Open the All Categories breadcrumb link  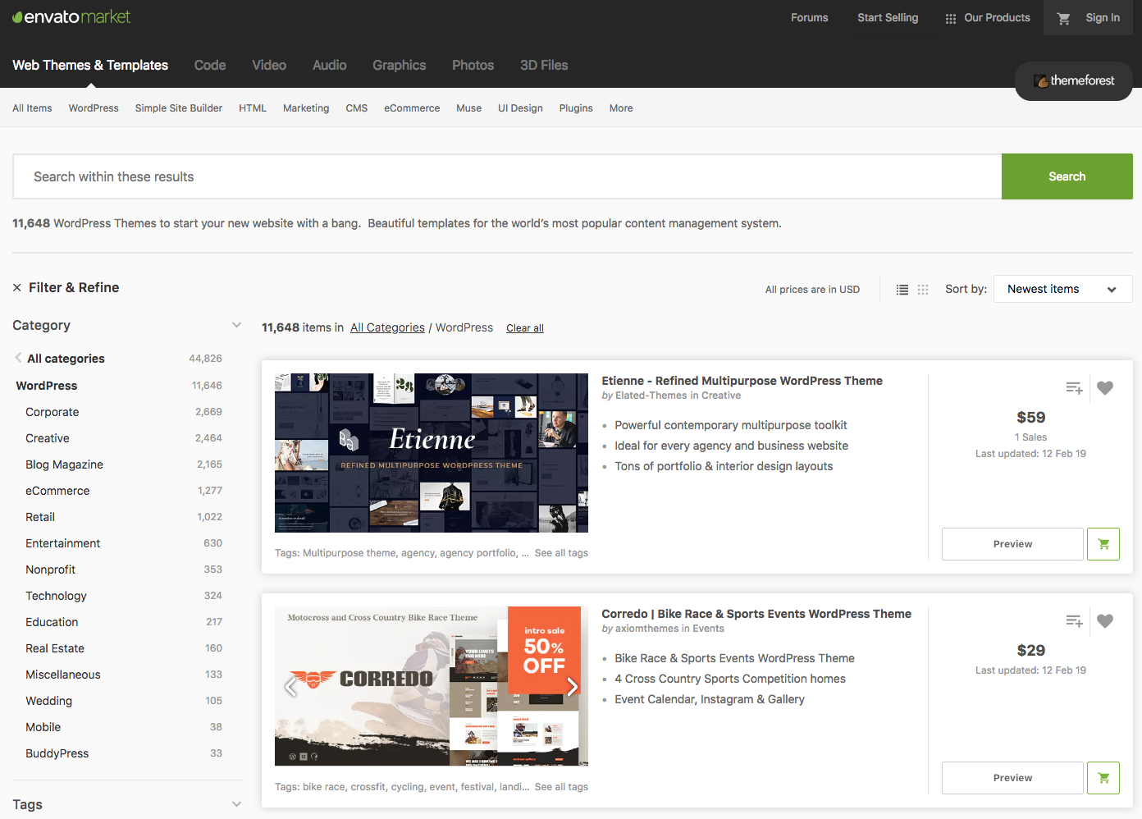coord(387,327)
